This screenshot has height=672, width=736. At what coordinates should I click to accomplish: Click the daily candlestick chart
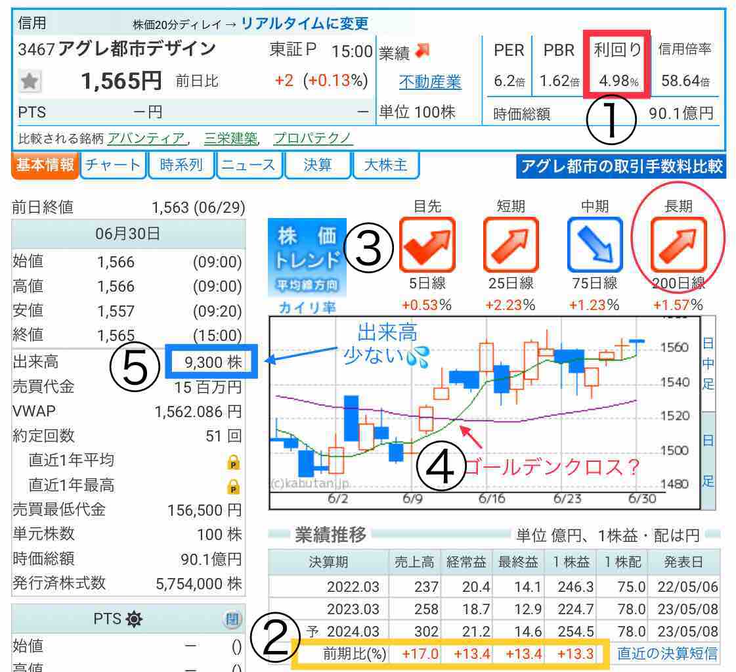point(485,413)
